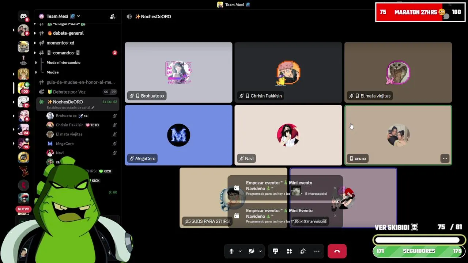Viewport: 468px width, 263px height.
Task: Open the Europa League server icon
Action: (23, 60)
